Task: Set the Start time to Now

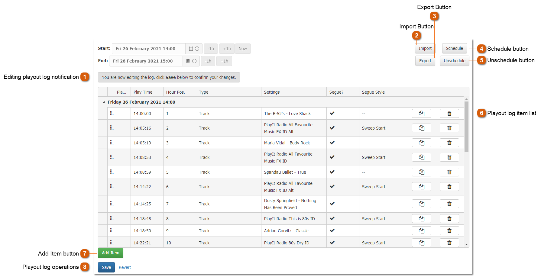Action: (243, 48)
